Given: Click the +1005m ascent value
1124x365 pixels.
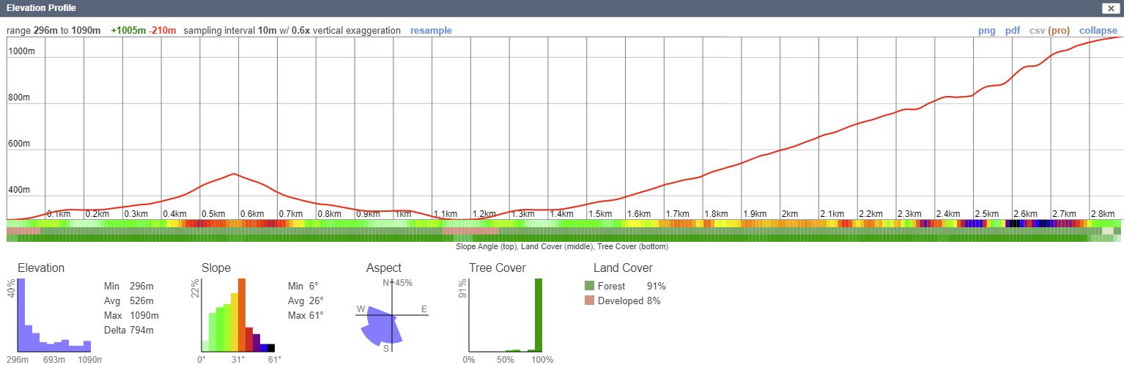Looking at the screenshot, I should tap(129, 31).
